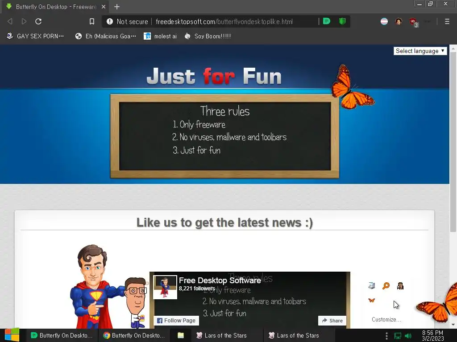
Task: Open Customize… in the tray popup
Action: [x=386, y=319]
